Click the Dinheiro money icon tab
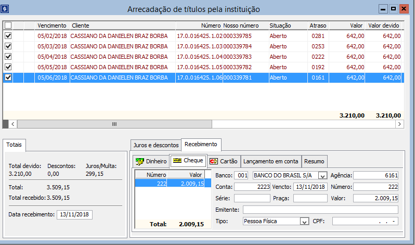This screenshot has width=415, height=245. pos(139,161)
